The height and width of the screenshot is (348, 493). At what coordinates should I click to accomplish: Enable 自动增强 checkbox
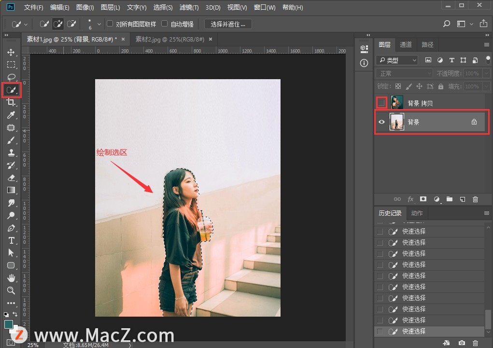pyautogui.click(x=165, y=24)
